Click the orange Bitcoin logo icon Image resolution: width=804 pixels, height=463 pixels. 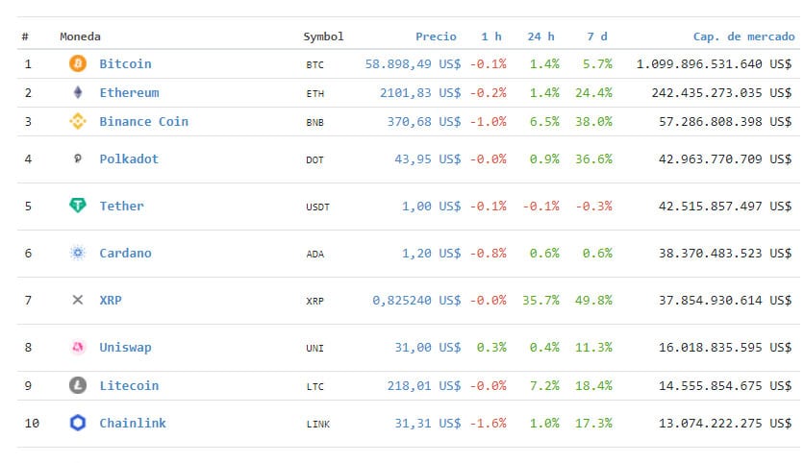pos(78,63)
